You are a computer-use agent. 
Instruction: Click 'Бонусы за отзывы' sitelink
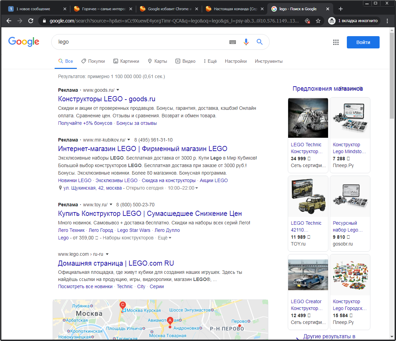(137, 123)
